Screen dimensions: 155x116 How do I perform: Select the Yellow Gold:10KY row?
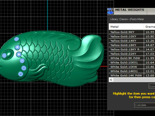coord(132,36)
